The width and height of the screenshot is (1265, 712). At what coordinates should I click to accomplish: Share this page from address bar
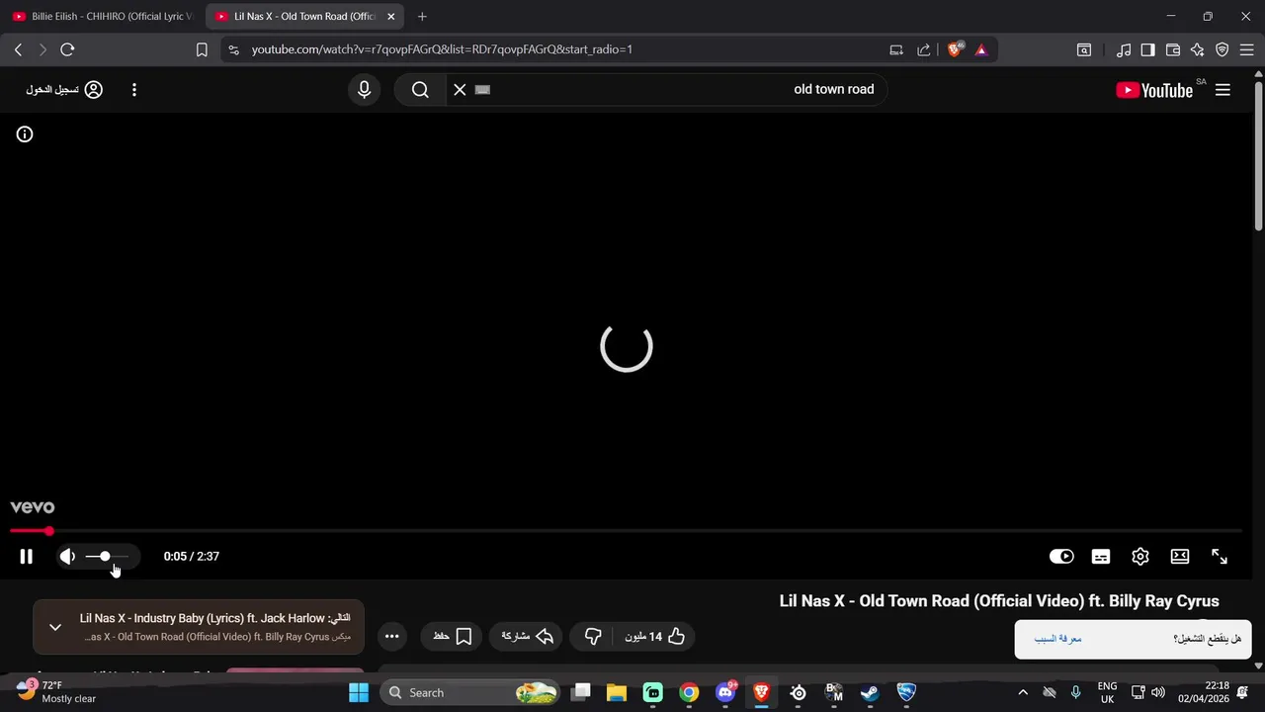click(924, 49)
